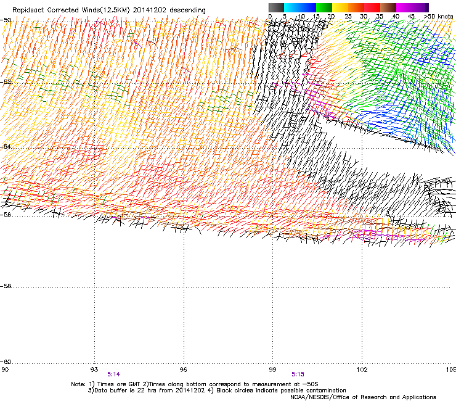This screenshot has height=401, width=456.
Task: Click the '-52' latitude label
Action: click(x=6, y=82)
